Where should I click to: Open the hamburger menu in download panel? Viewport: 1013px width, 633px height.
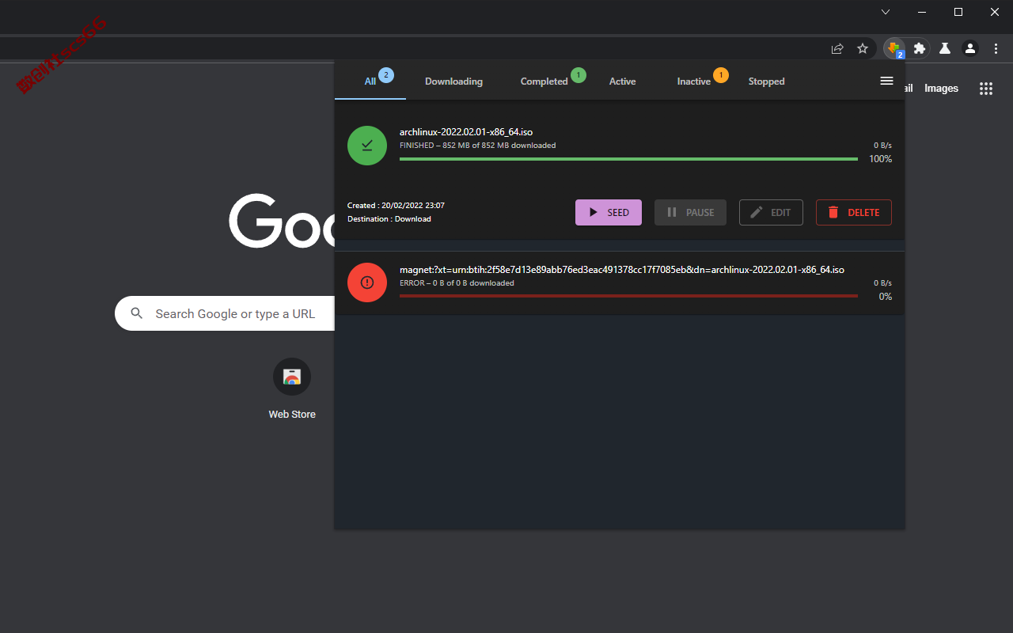click(886, 81)
